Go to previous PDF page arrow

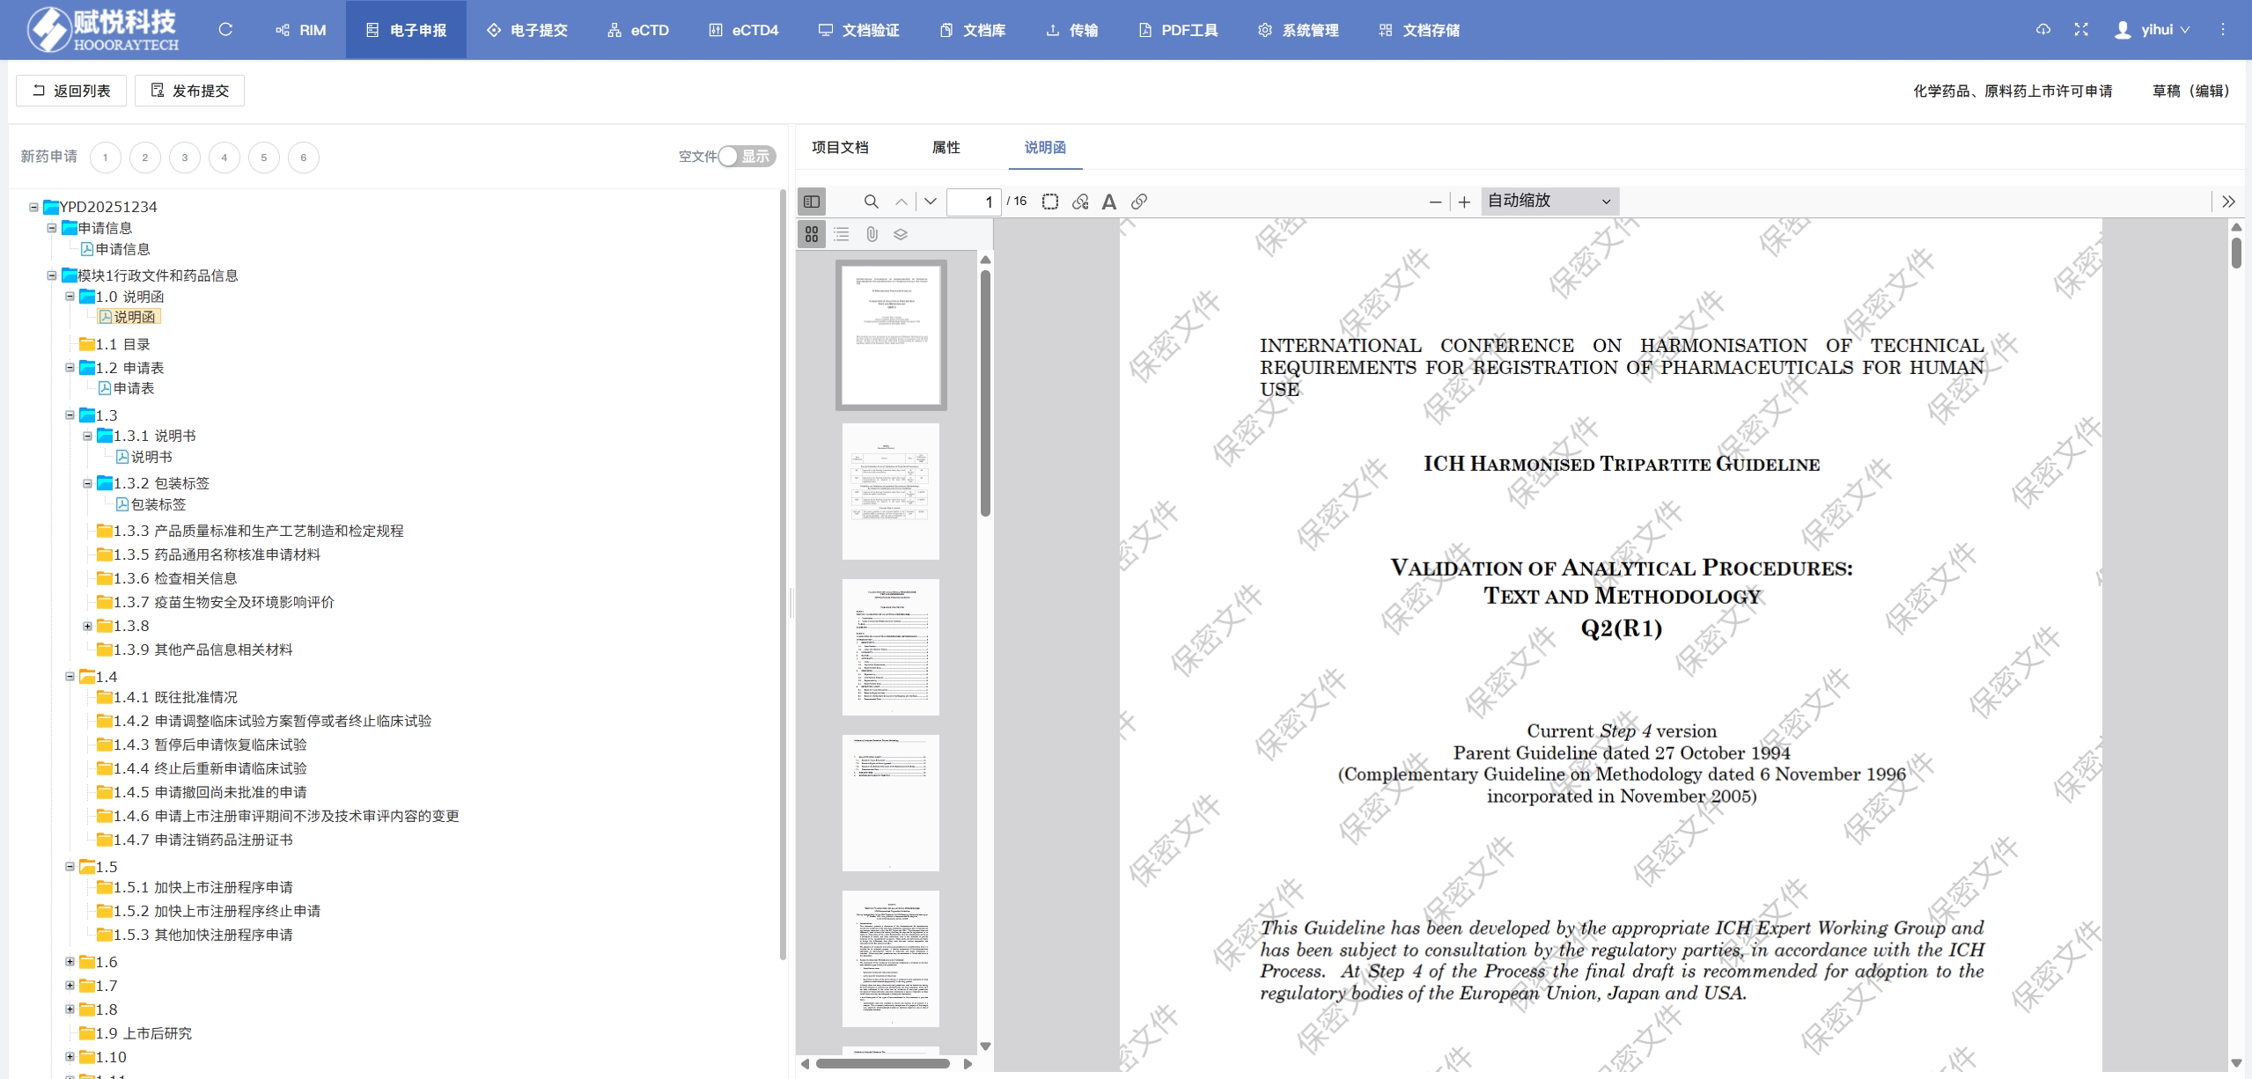pos(902,202)
